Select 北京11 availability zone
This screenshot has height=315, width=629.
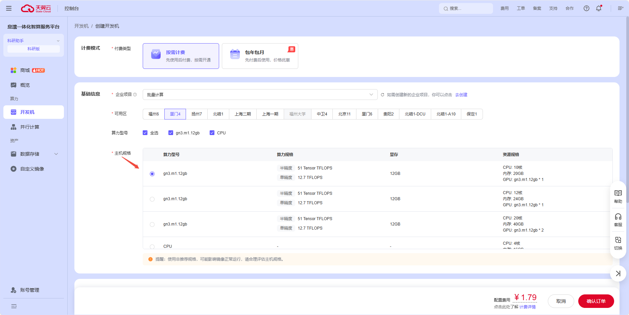(344, 114)
